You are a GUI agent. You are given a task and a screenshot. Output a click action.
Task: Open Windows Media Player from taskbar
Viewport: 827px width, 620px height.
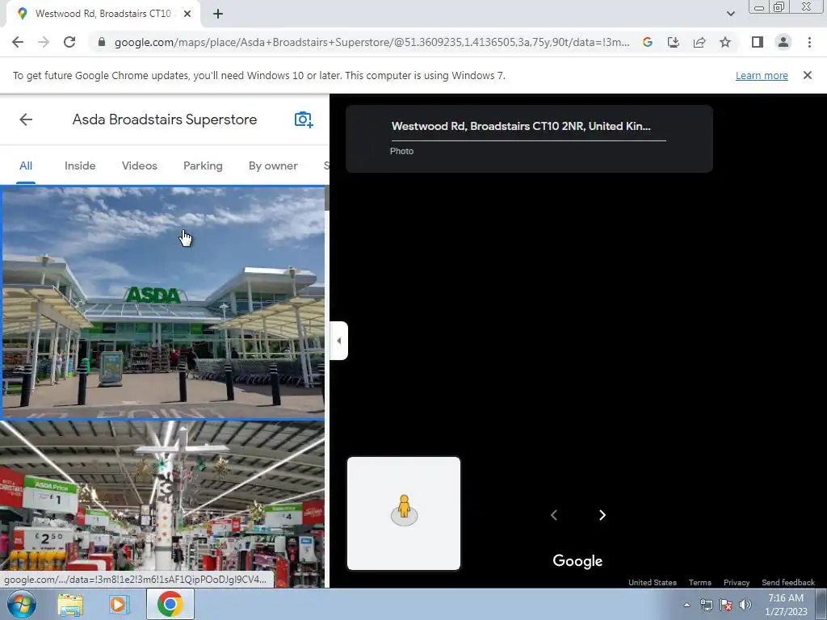120,604
